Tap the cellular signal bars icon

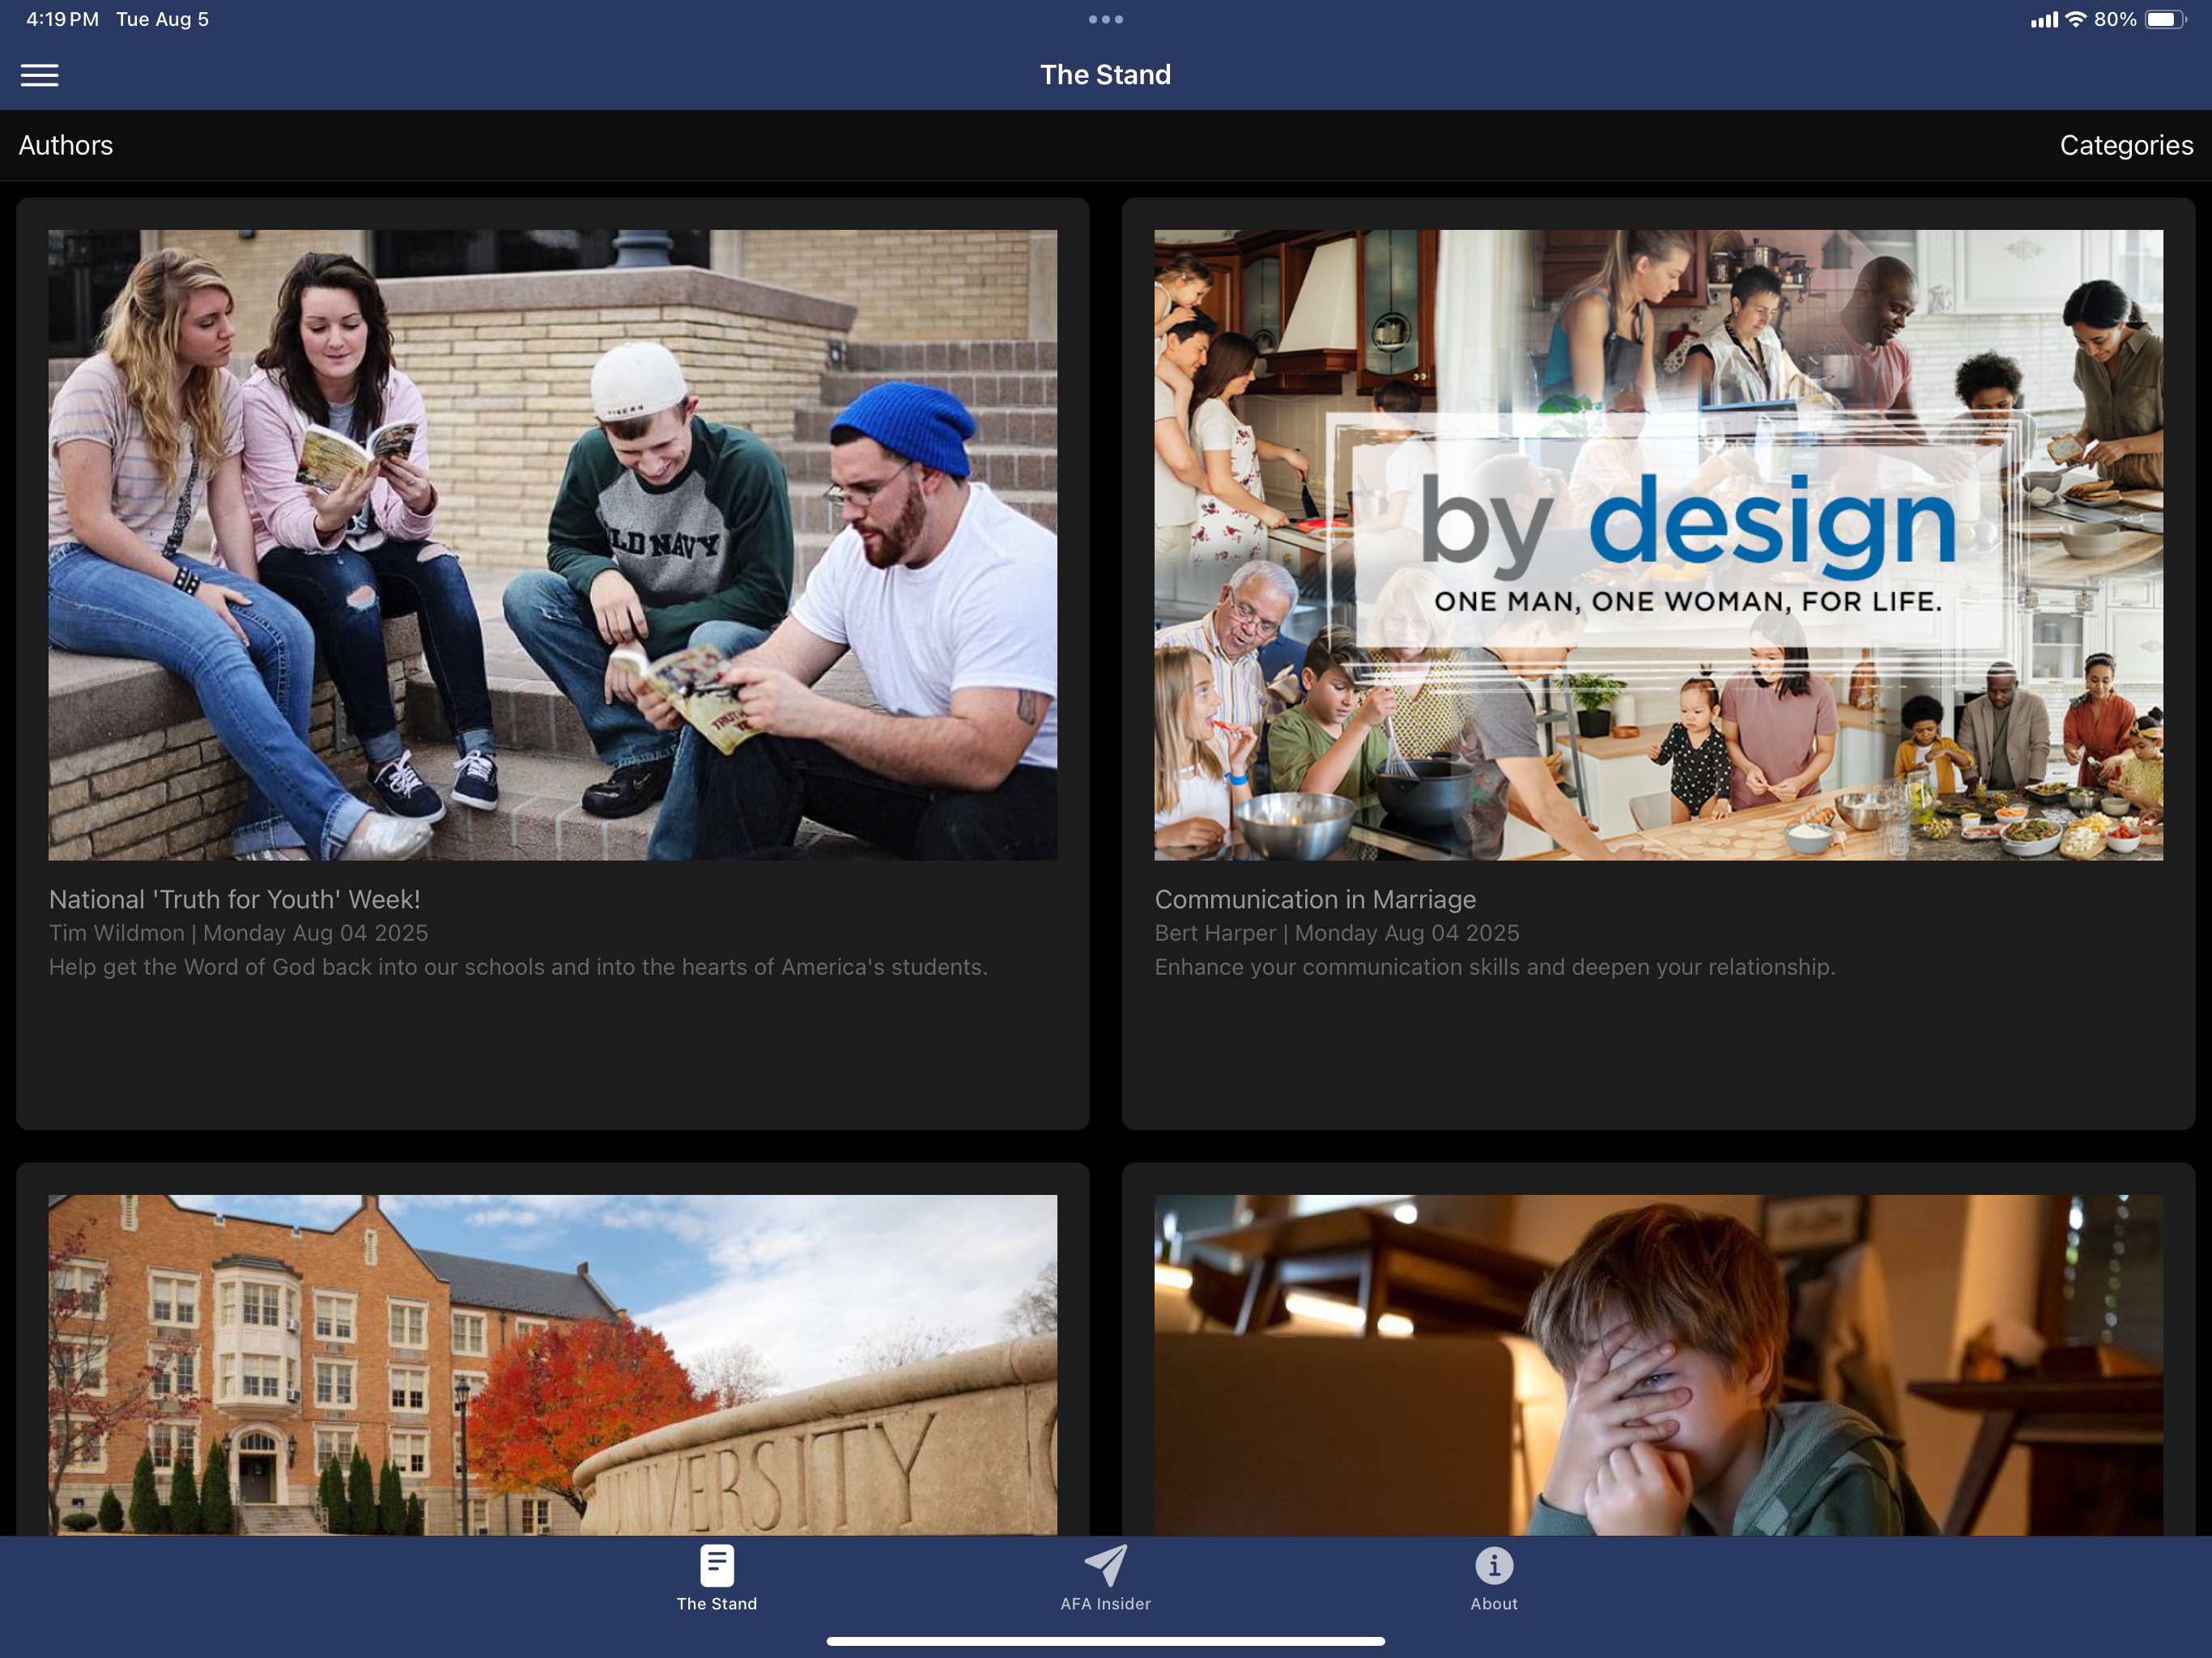[2044, 19]
